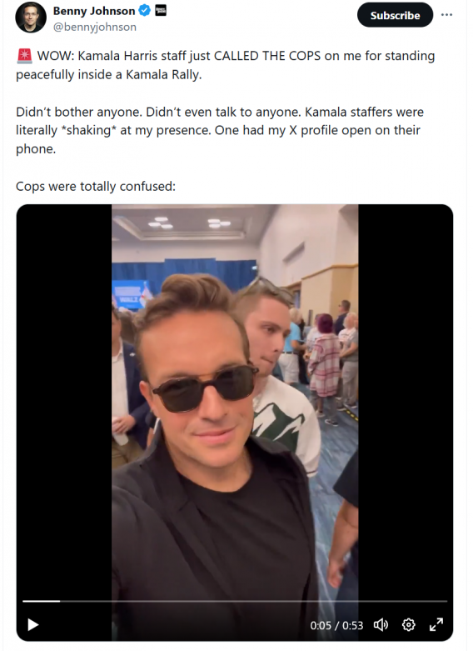This screenshot has height=651, width=473.
Task: Click the "Cops were totally confused" line
Action: 96,186
